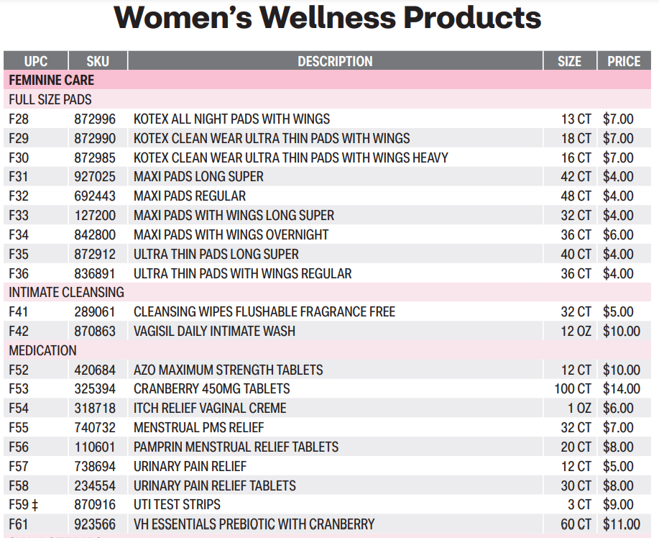Click KOTEX ALL NIGHT PADS WITH WINGS

[231, 119]
